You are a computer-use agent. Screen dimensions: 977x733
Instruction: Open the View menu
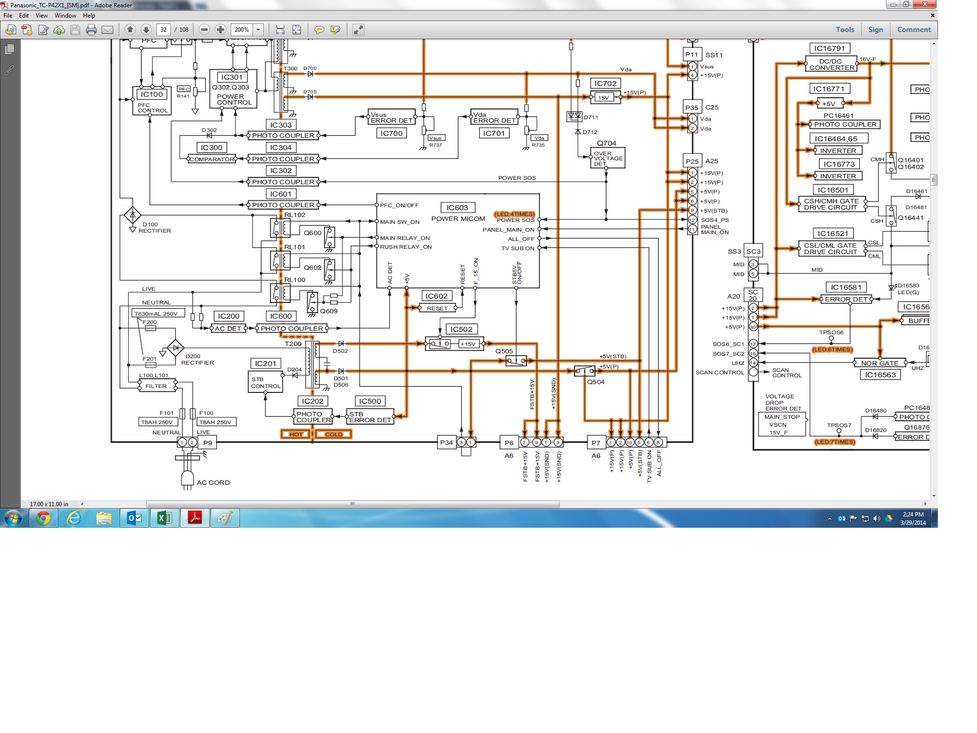(42, 16)
